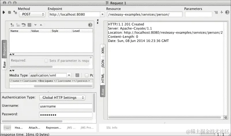Click the plus icon beside Parameters field
This screenshot has height=136, width=231.
point(221,12)
